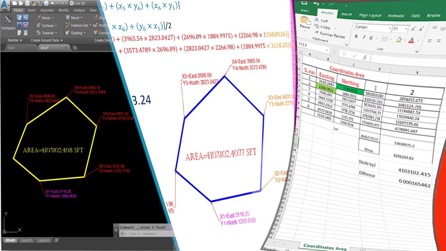
Task: Click the Open folder icon in Civil 3D
Action: (x=21, y=3)
